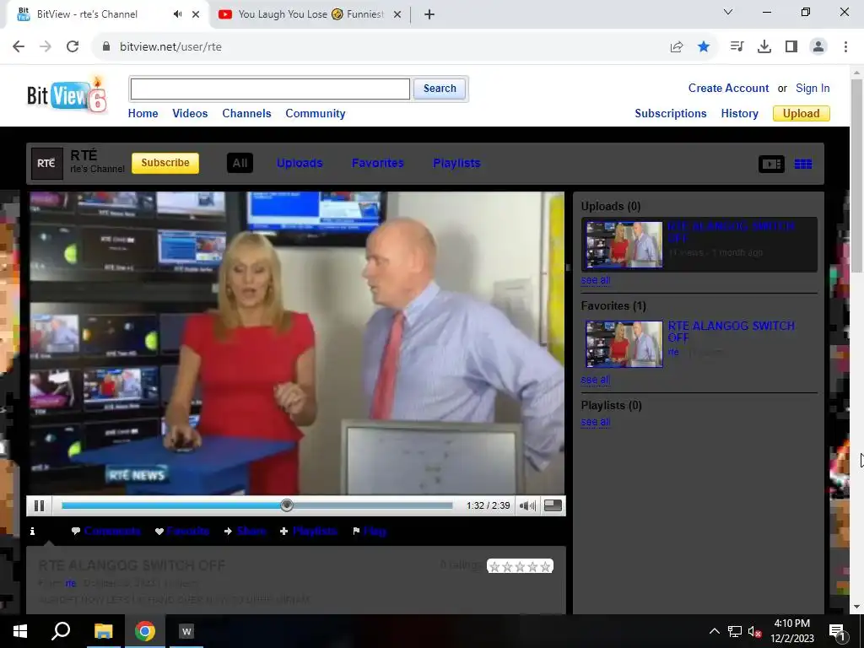This screenshot has height=648, width=864.
Task: Open the channel Uploads tab
Action: coord(300,163)
